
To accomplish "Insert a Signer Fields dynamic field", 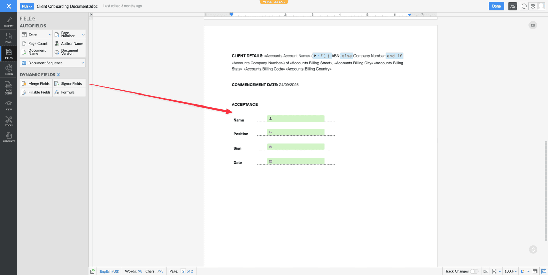I will (69, 84).
